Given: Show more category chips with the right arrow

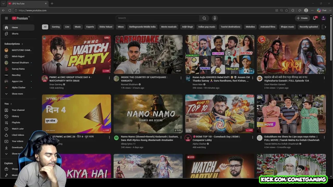Looking at the screenshot, I should [x=325, y=27].
